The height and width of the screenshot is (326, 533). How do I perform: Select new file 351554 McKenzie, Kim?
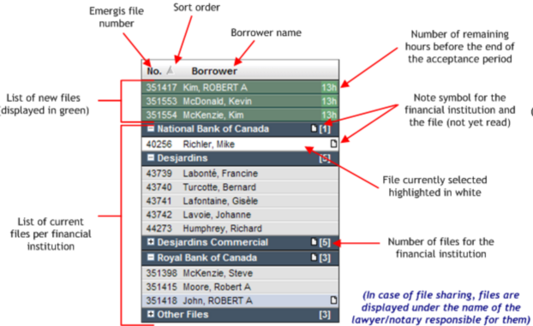(x=240, y=115)
